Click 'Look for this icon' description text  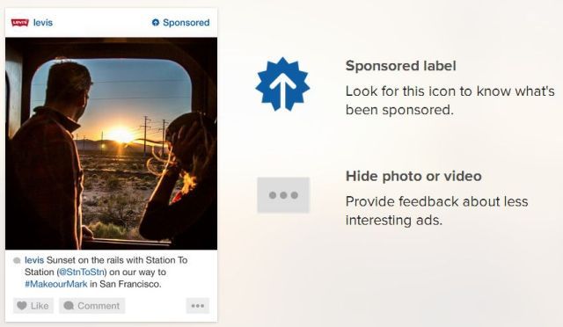tap(450, 100)
